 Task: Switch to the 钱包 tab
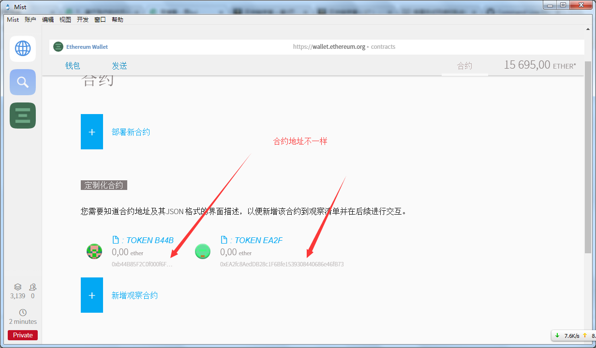coord(73,66)
